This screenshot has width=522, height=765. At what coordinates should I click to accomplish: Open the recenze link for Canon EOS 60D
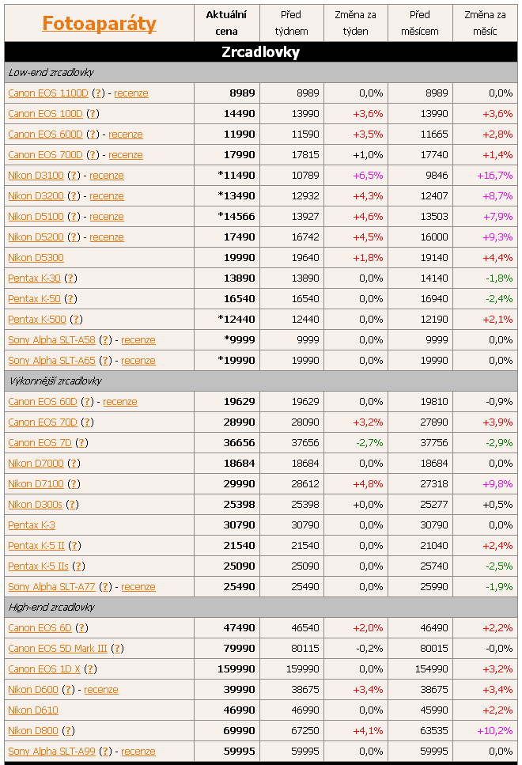point(120,402)
